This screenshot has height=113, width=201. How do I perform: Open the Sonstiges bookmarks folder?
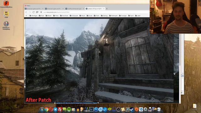[123, 16]
